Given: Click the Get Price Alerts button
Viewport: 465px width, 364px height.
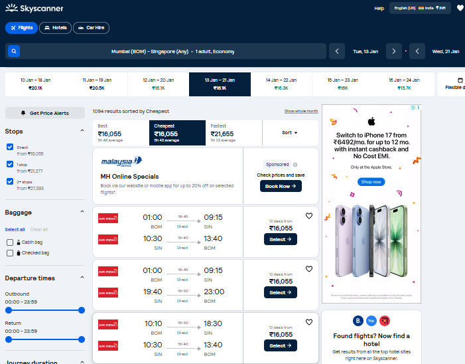Looking at the screenshot, I should click(x=45, y=113).
